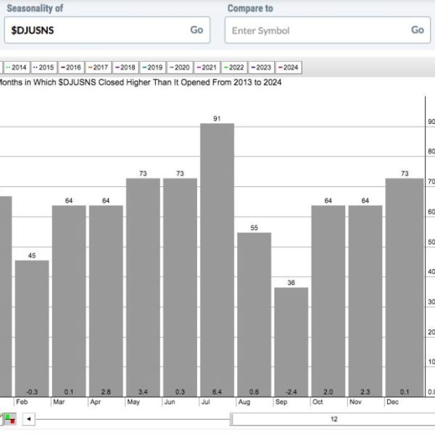Viewport: 435px width, 435px height.
Task: Click the Sep axis label
Action: coord(281,402)
